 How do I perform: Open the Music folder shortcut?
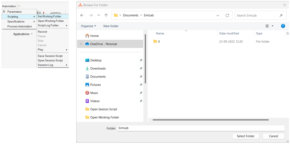click(94, 93)
